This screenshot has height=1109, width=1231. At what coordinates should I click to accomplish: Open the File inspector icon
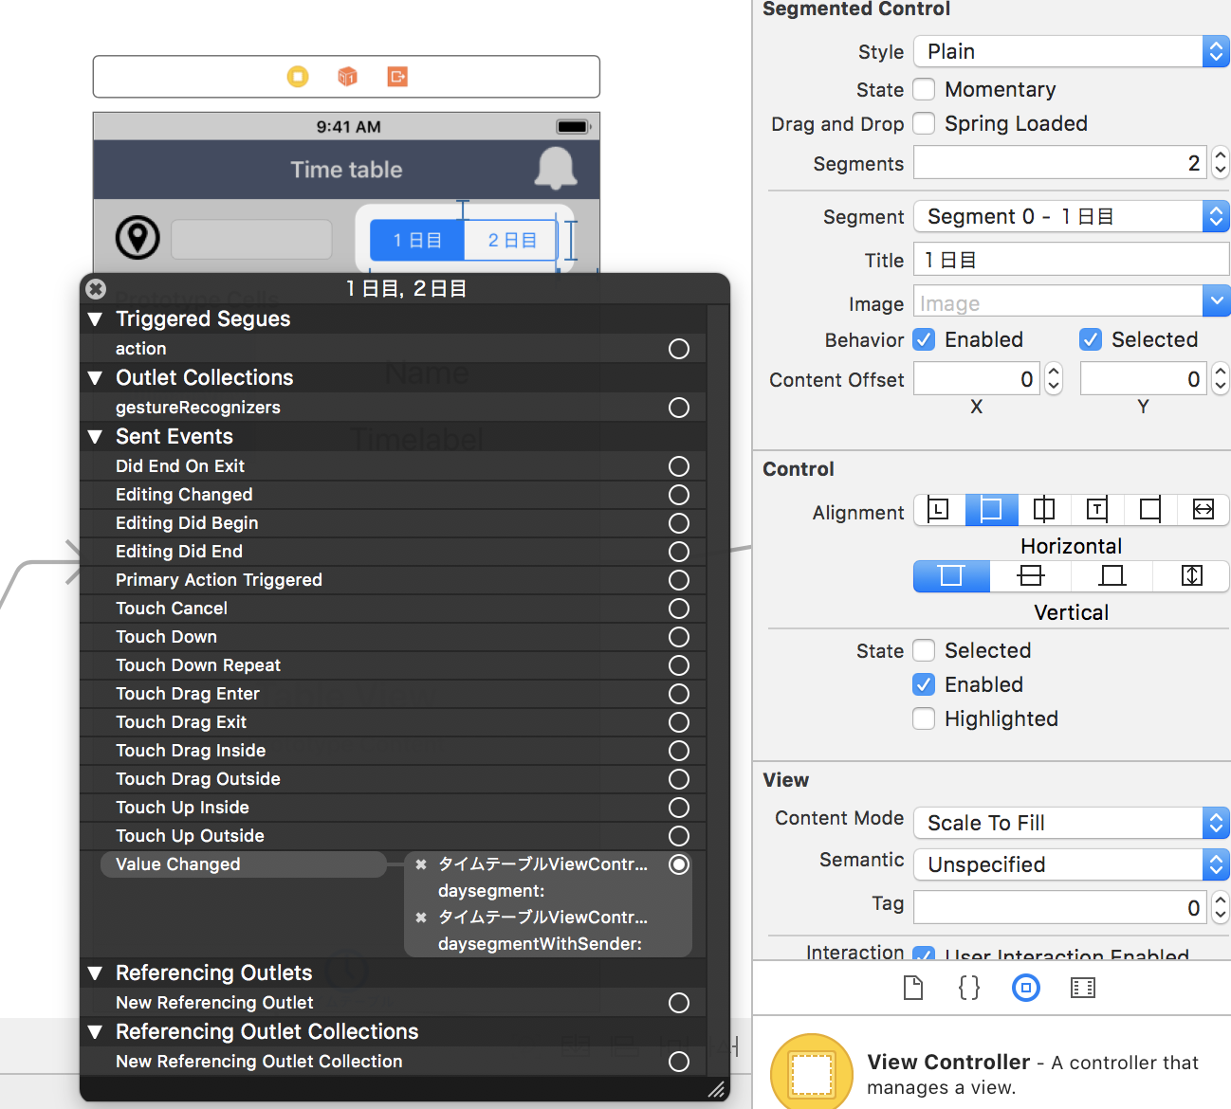913,988
